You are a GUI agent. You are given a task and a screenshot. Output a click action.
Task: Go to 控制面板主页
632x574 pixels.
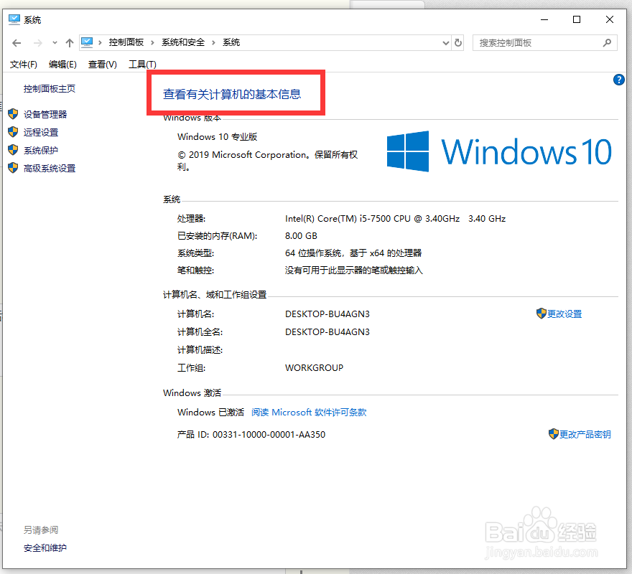pyautogui.click(x=49, y=89)
